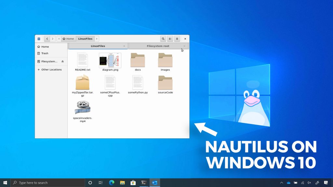Eject the Filesystem volume
Screen dimensions: 333x187
[x=63, y=61]
